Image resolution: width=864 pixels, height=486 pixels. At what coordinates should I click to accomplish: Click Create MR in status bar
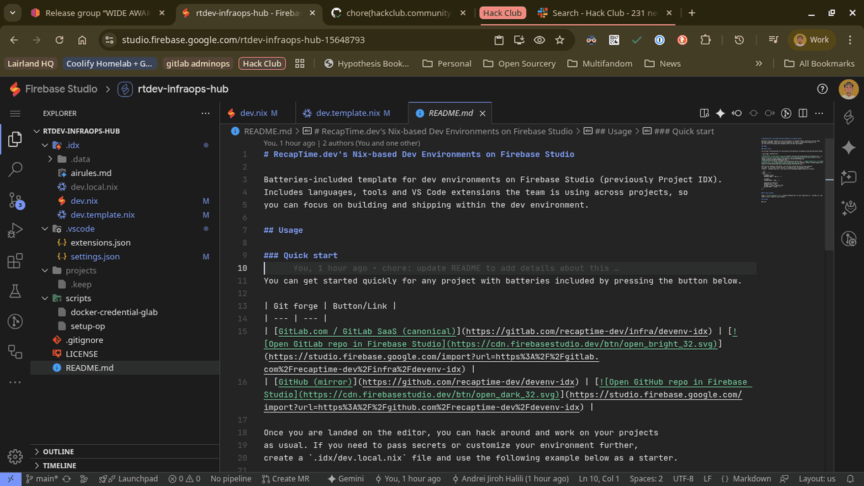(285, 479)
